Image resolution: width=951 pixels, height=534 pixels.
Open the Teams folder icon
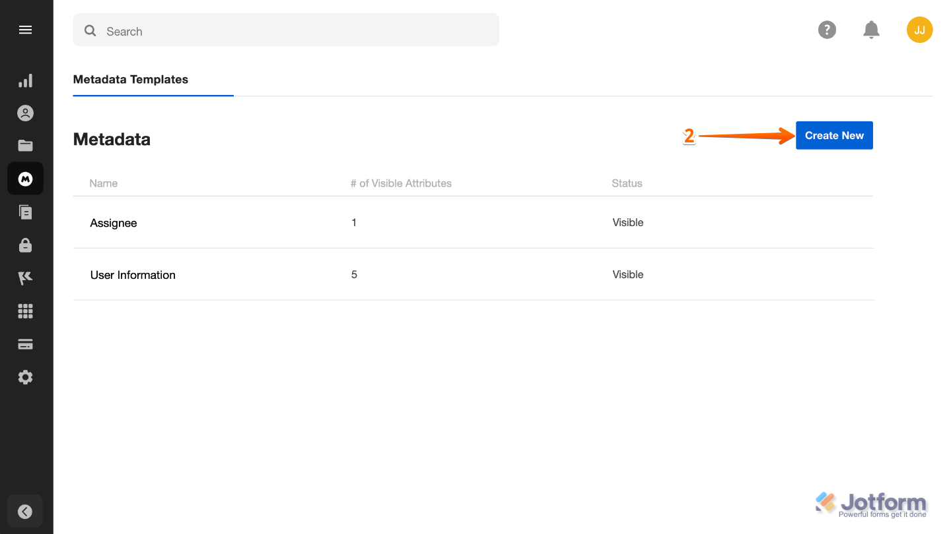(25, 145)
